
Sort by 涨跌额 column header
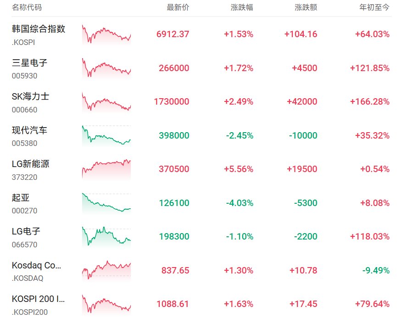pyautogui.click(x=306, y=7)
